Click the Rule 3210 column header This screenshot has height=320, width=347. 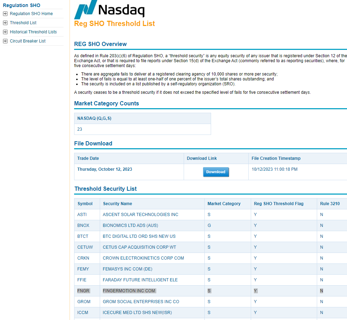click(330, 204)
